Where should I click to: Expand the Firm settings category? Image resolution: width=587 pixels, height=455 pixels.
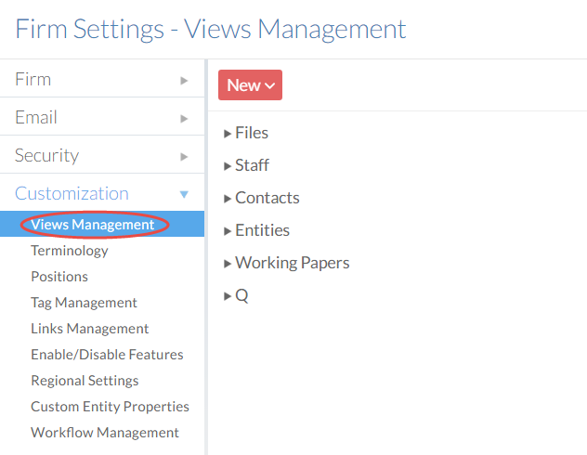point(101,80)
